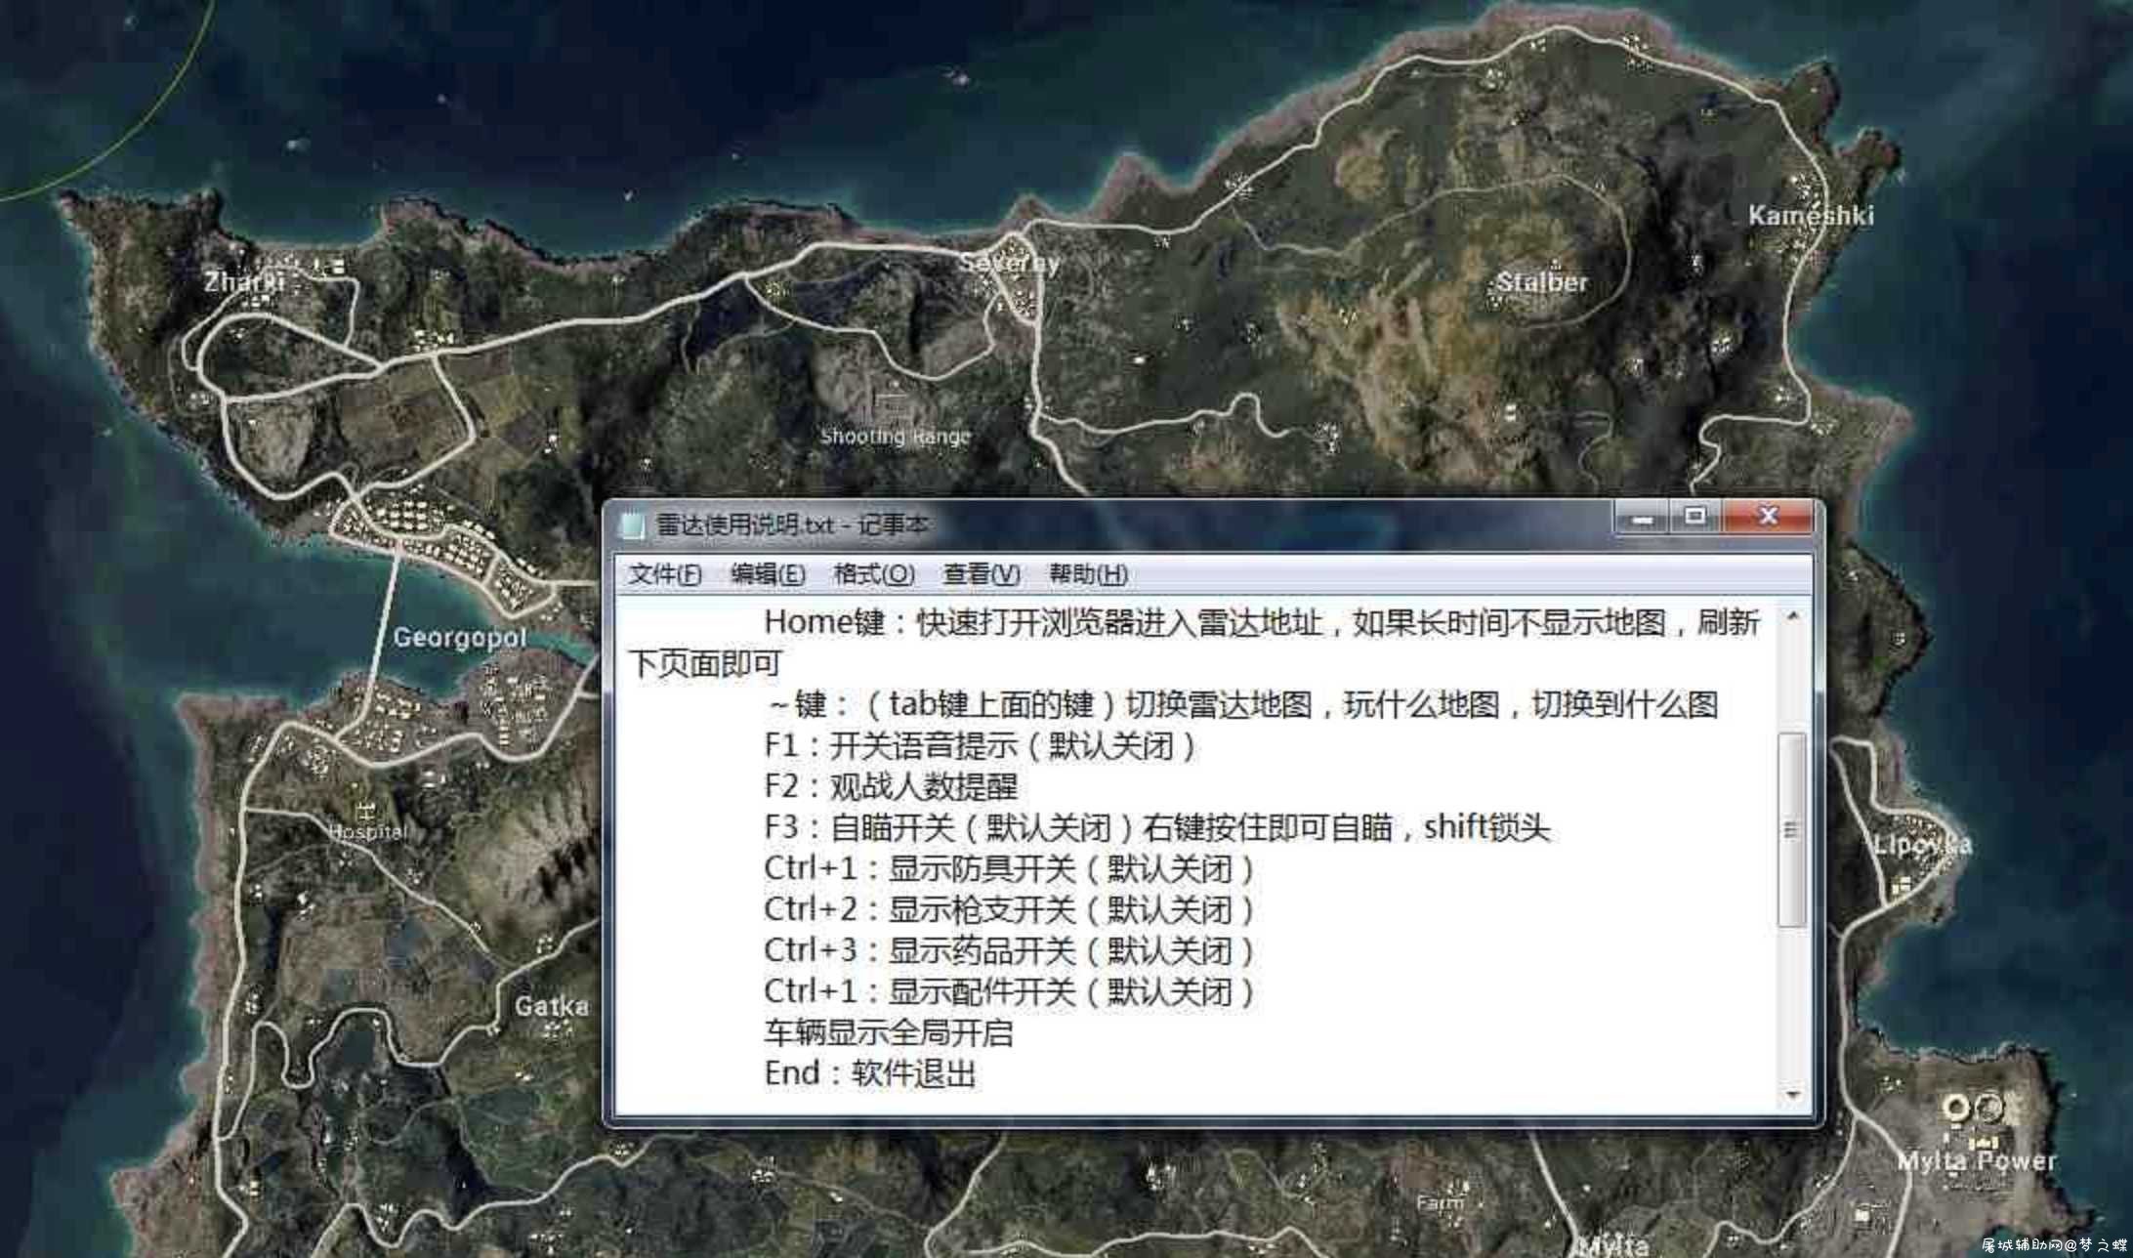Open the 文件(F) menu in Notepad
Image resolution: width=2133 pixels, height=1258 pixels.
click(665, 574)
